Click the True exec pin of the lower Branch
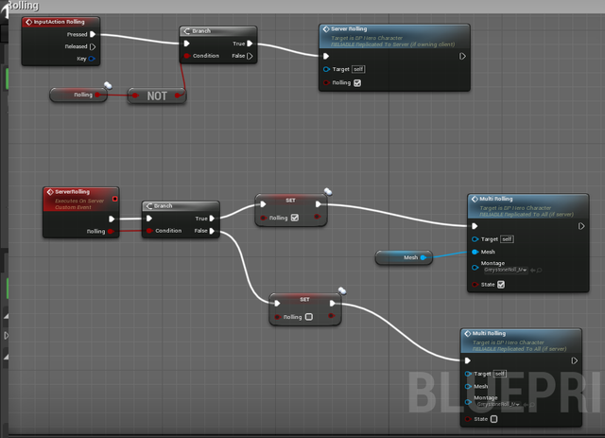The height and width of the screenshot is (438, 605). [x=212, y=219]
